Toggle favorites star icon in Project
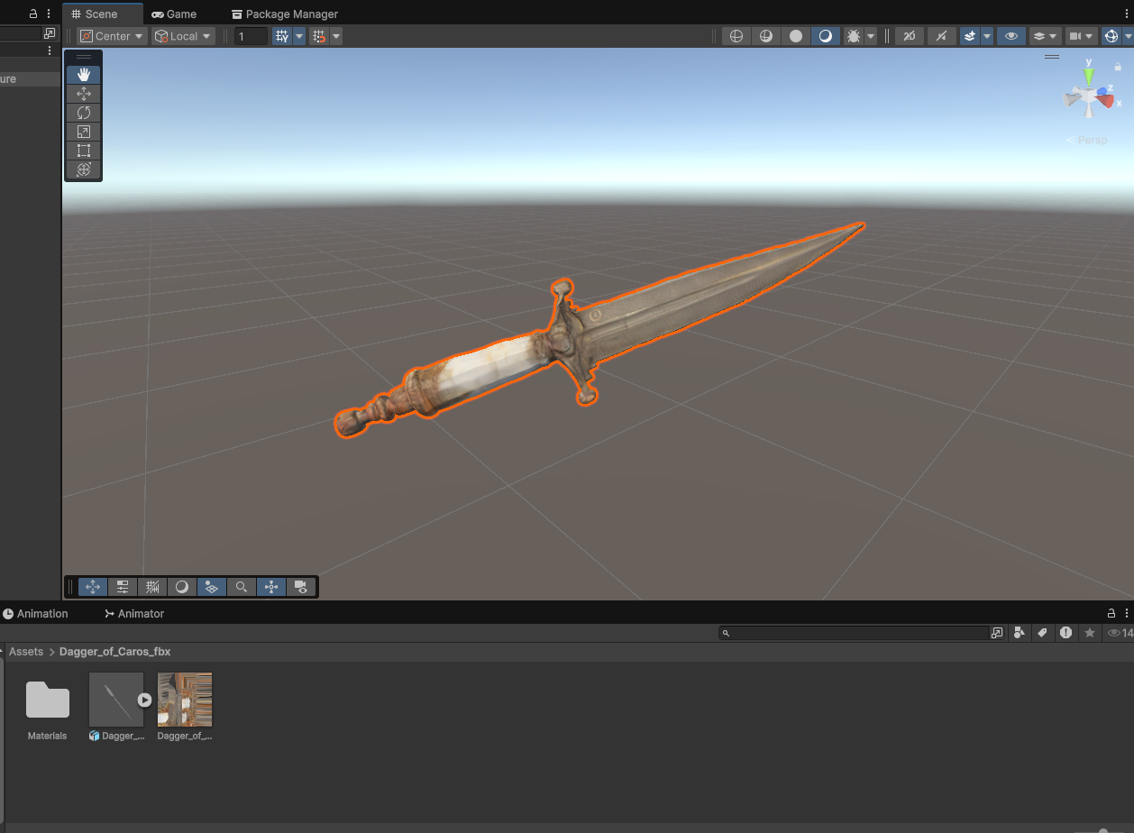 tap(1090, 633)
